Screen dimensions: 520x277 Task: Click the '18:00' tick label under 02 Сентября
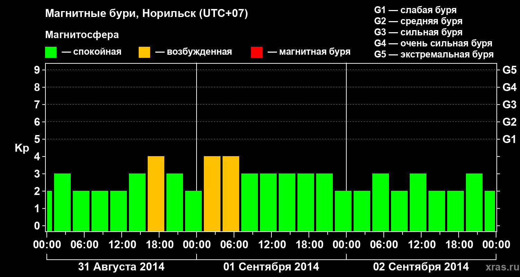coord(459,245)
